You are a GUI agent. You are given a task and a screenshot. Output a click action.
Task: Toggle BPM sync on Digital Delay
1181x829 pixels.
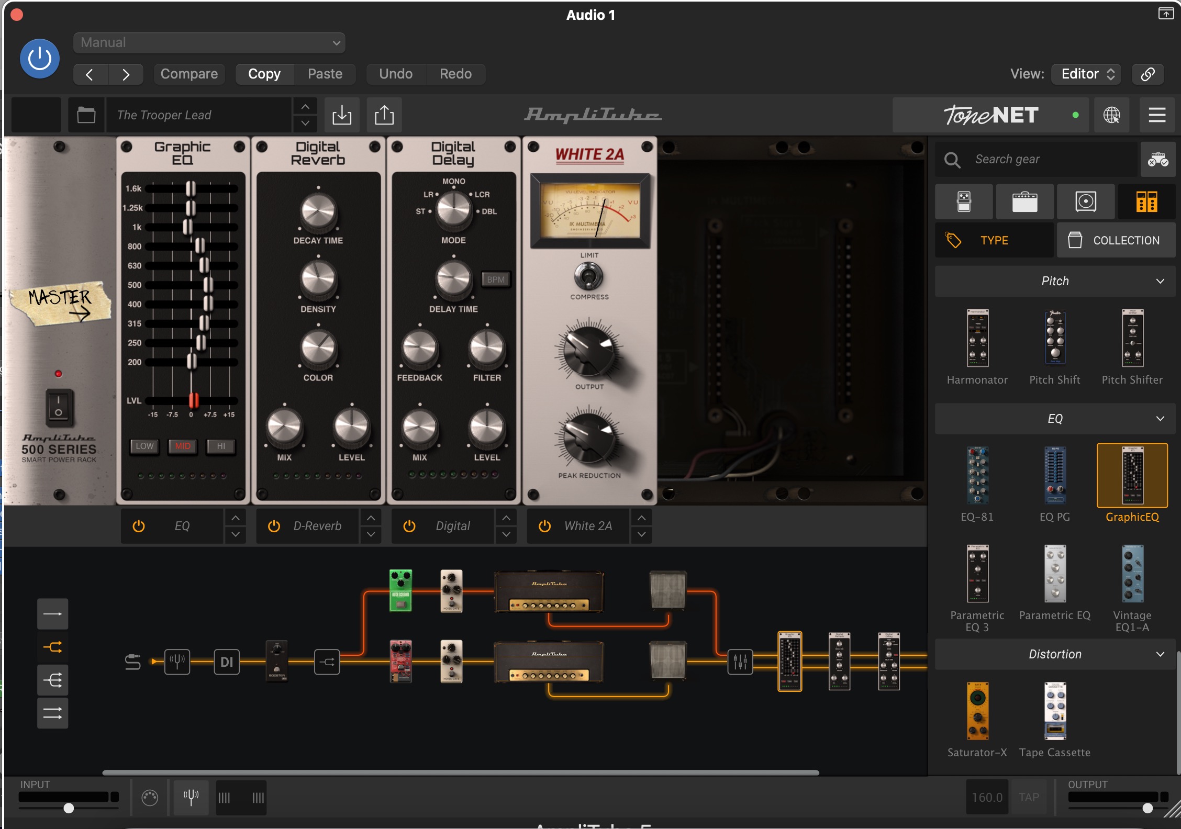pos(496,279)
